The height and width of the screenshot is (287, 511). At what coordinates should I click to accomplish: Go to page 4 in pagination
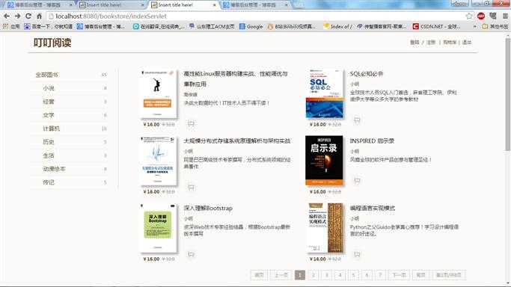340,275
